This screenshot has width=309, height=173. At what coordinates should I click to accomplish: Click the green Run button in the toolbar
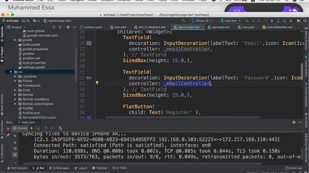(247, 21)
